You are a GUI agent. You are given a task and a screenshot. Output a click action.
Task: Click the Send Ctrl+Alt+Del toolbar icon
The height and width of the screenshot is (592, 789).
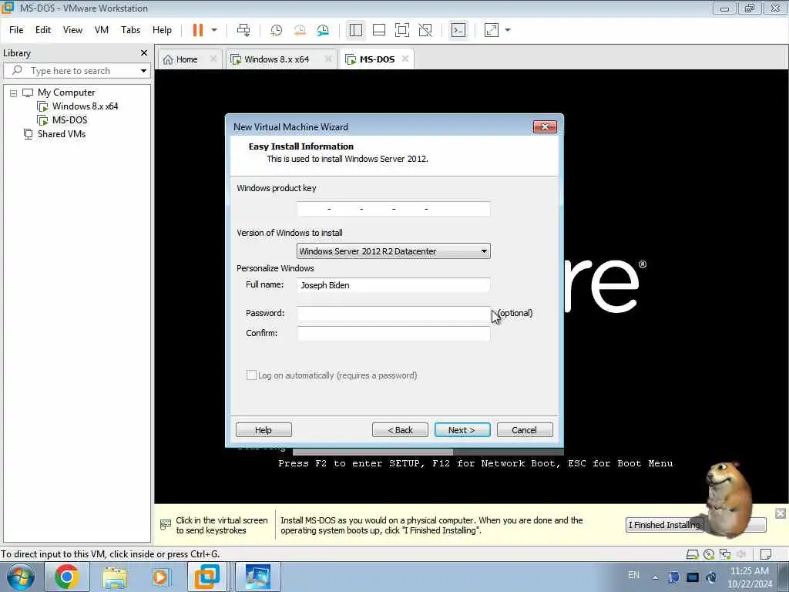(243, 30)
